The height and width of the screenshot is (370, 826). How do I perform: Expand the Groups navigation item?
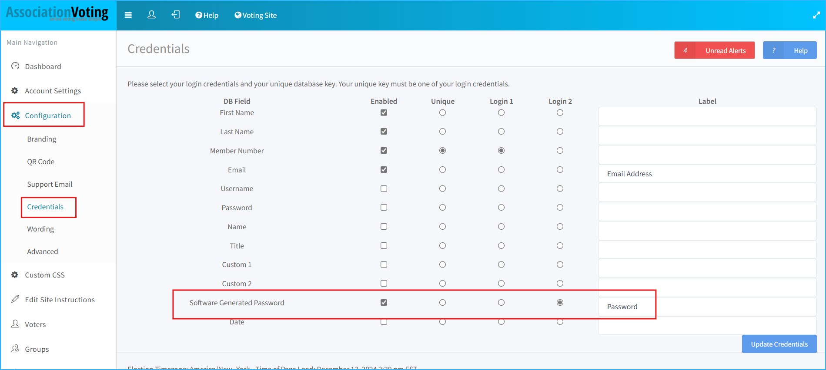pyautogui.click(x=37, y=349)
